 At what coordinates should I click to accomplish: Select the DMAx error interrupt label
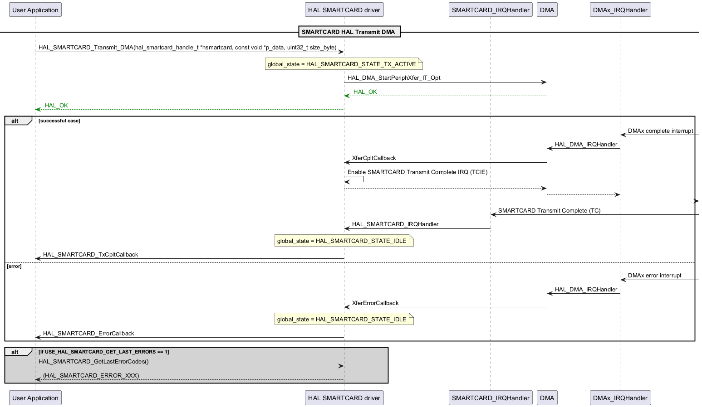[x=654, y=276]
